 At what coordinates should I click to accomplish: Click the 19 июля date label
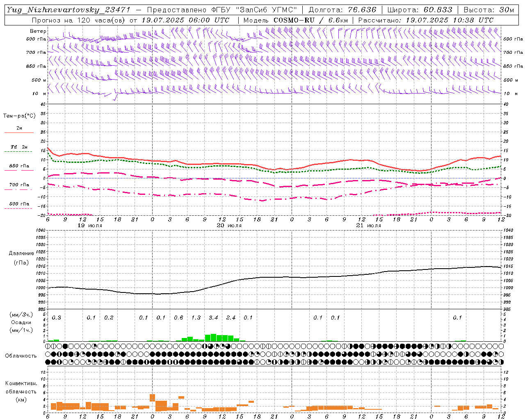pos(90,226)
